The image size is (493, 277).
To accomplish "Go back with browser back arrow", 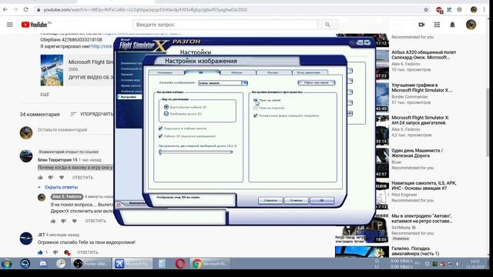I will click(x=5, y=10).
